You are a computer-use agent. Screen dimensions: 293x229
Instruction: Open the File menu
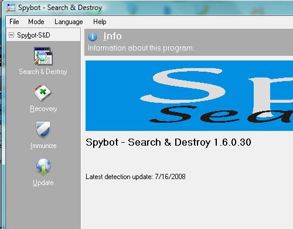[x=14, y=22]
